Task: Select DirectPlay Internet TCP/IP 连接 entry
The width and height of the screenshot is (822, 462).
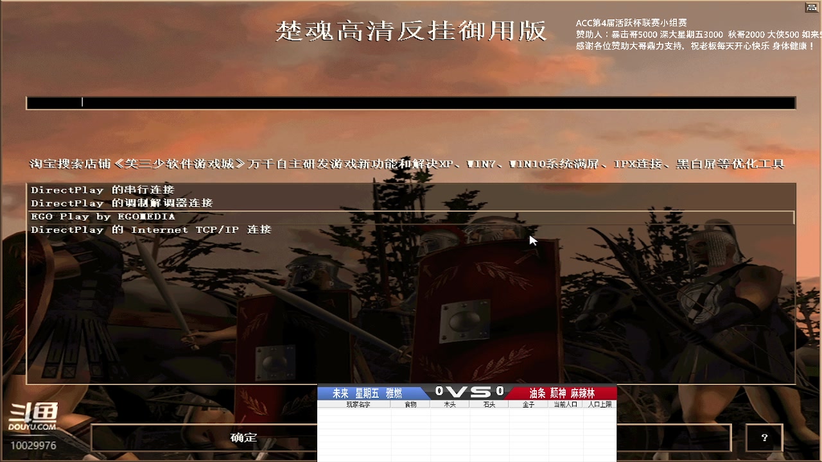Action: click(x=411, y=230)
